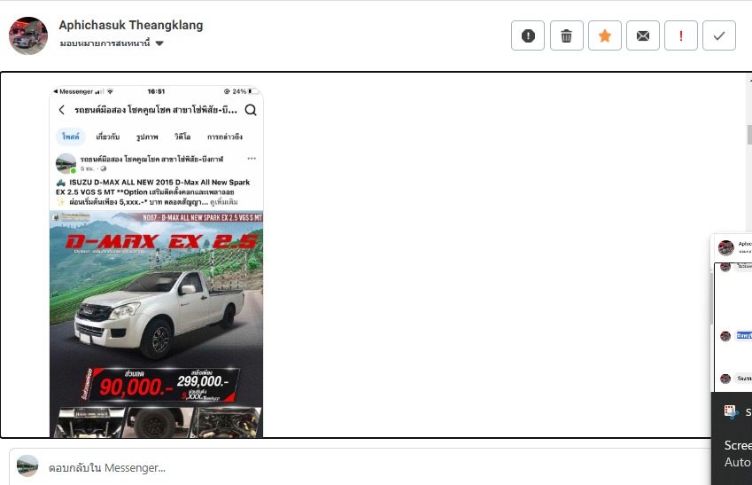752x485 pixels.
Task: Click the ดูเพิ่มเติม see more link
Action: (224, 202)
